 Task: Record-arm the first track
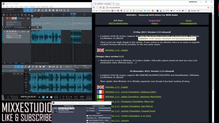pos(13,18)
